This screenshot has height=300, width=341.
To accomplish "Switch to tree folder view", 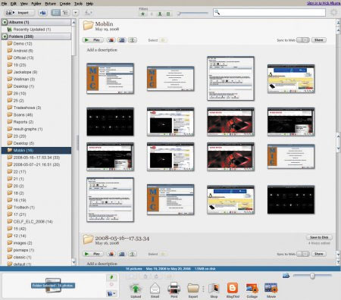I will point(65,13).
